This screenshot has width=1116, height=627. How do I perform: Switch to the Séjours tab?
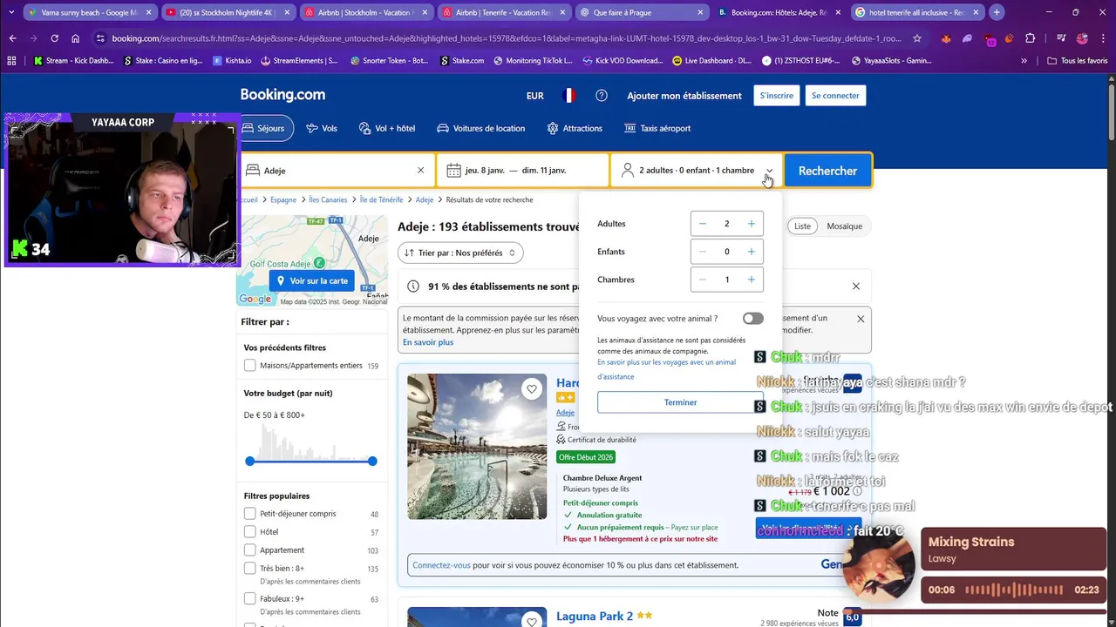click(264, 128)
